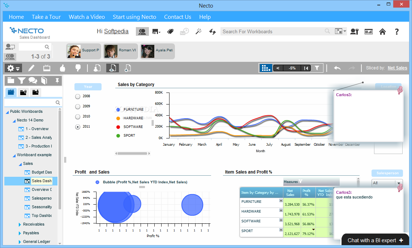
Task: Click the workboard tree vertical scrollbar
Action: pyautogui.click(x=60, y=159)
